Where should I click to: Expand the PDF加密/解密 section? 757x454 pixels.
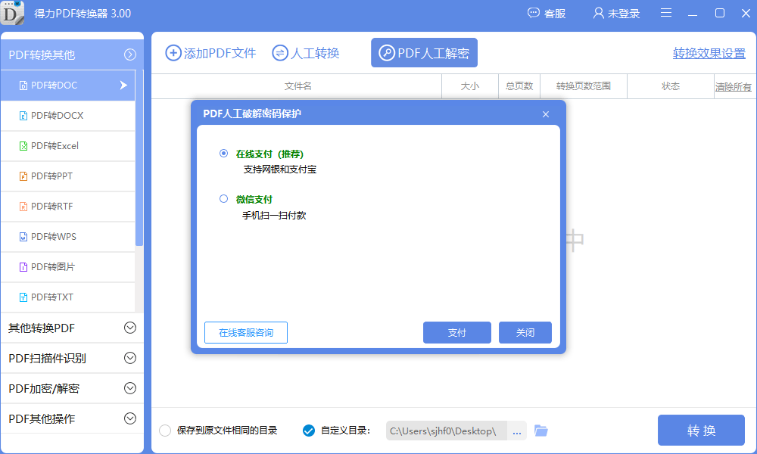(73, 388)
